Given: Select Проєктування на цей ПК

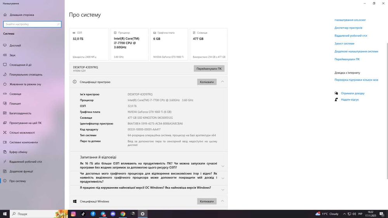Looking at the screenshot, I should [x=32, y=123].
